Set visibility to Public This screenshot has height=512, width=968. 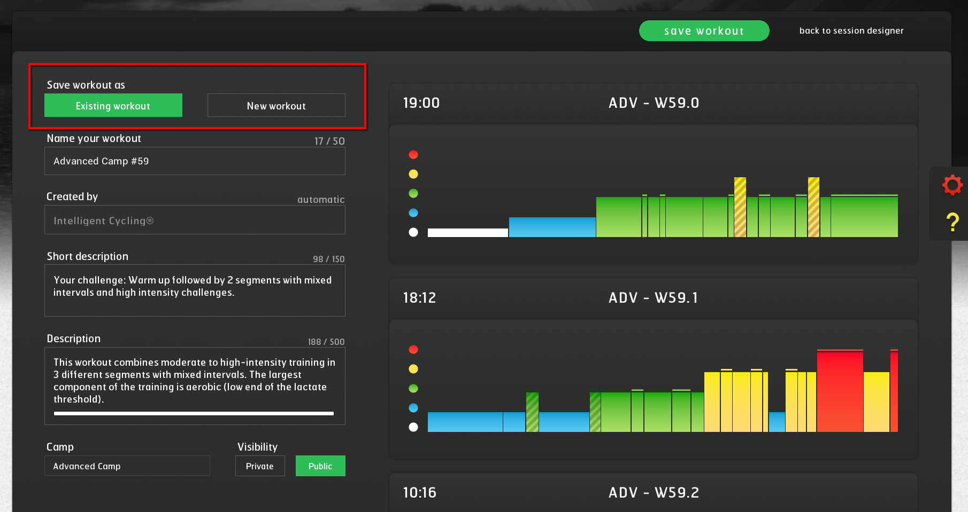[320, 466]
